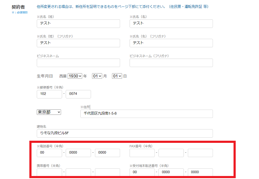Click the postal code field containing 0074
The height and width of the screenshot is (179, 259).
pyautogui.click(x=78, y=94)
